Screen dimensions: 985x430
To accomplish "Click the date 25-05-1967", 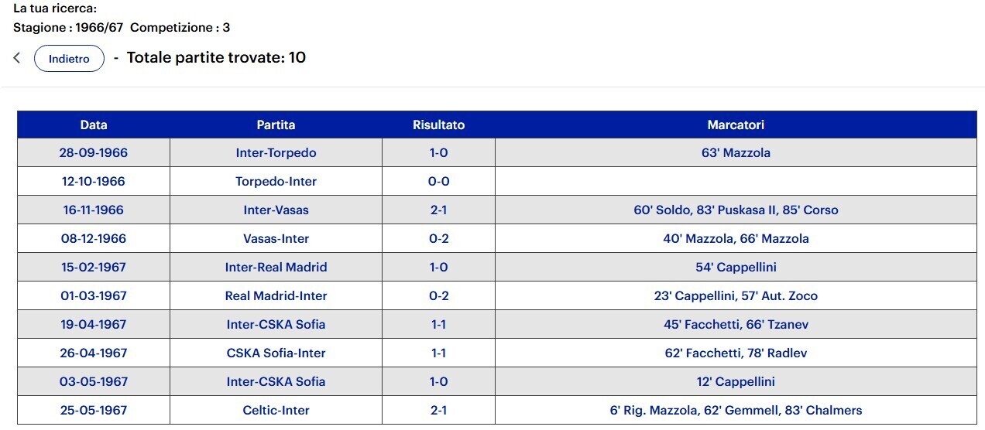I will click(x=94, y=411).
